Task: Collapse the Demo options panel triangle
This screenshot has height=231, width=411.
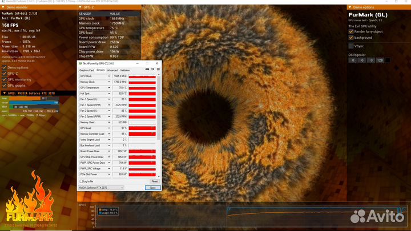Action: (350, 7)
